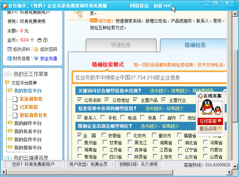The height and width of the screenshot is (177, 239).
Task: Click the 售后咨询 button
Action: 210,129
